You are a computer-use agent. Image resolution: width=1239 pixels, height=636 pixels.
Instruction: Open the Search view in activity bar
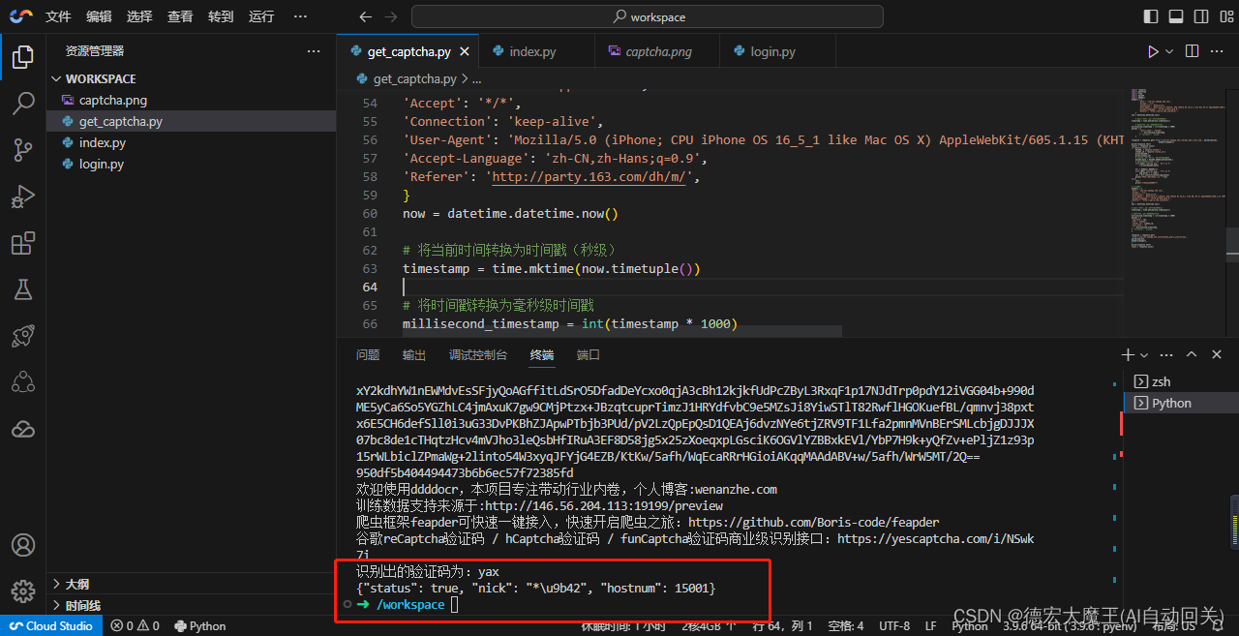(23, 104)
